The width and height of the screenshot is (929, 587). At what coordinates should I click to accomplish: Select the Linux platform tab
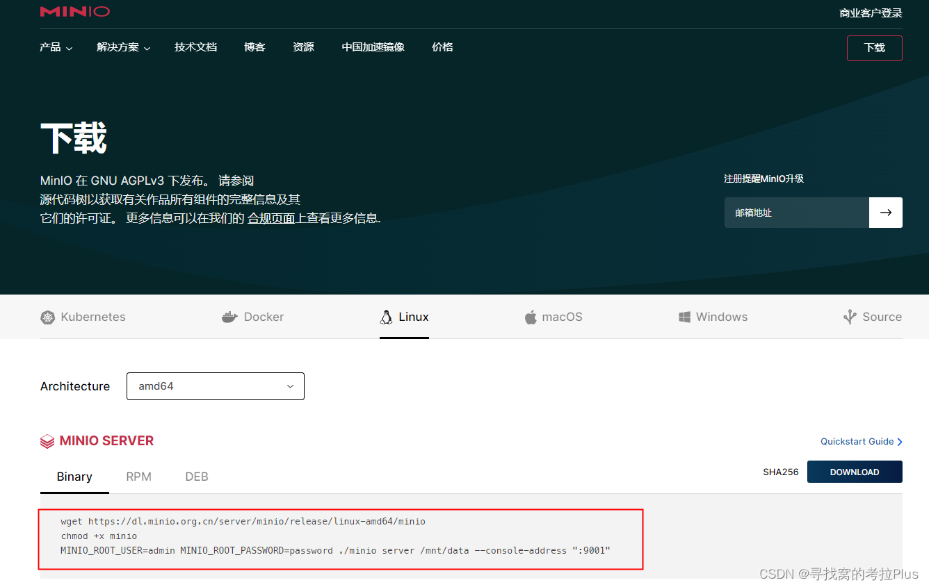point(404,317)
